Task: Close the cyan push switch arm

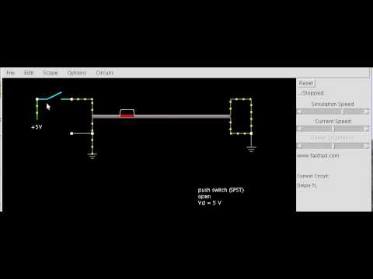Action: point(54,95)
